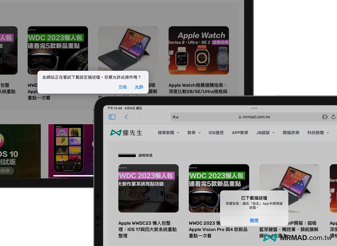
Task: Open the JB越獄 dropdown menu
Action: 266,133
